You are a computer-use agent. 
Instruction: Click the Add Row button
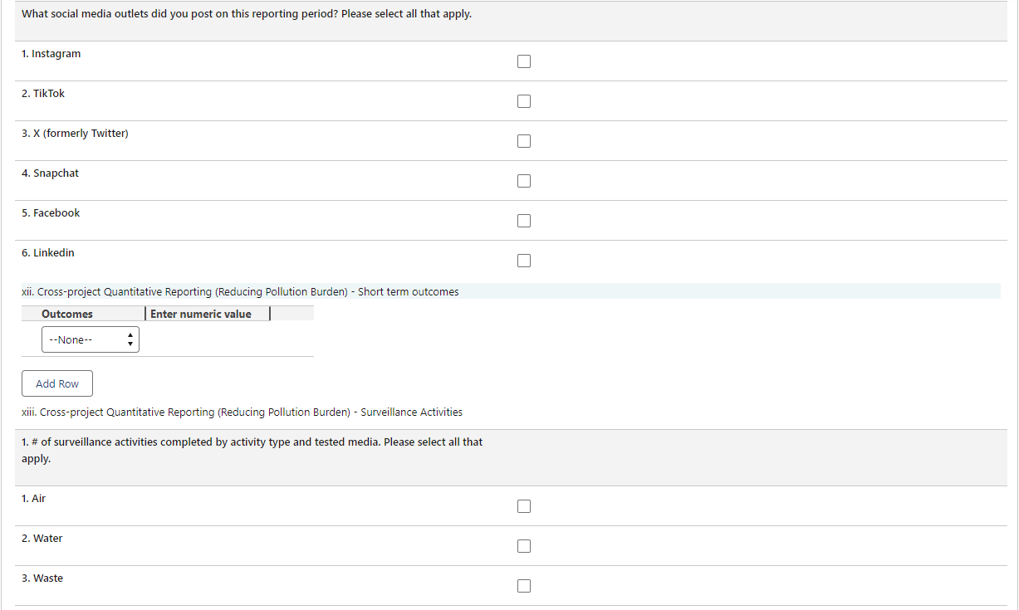pyautogui.click(x=57, y=383)
